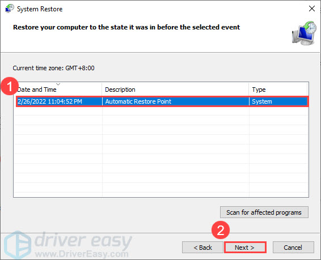The image size is (321, 260).
Task: Click the Automatic Restore Point description cell
Action: (x=138, y=101)
